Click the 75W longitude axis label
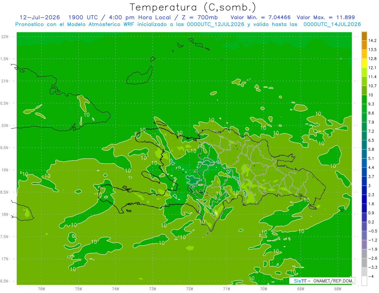Viewport: 379px width, 293px height. click(x=79, y=289)
